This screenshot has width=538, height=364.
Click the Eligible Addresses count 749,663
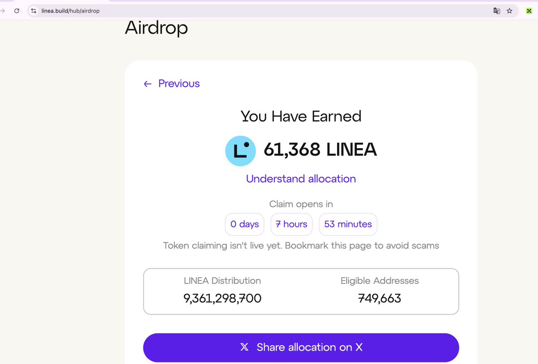point(380,298)
